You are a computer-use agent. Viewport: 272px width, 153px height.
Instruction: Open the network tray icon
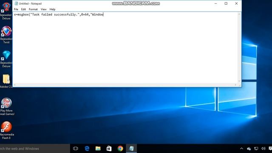tap(256, 148)
